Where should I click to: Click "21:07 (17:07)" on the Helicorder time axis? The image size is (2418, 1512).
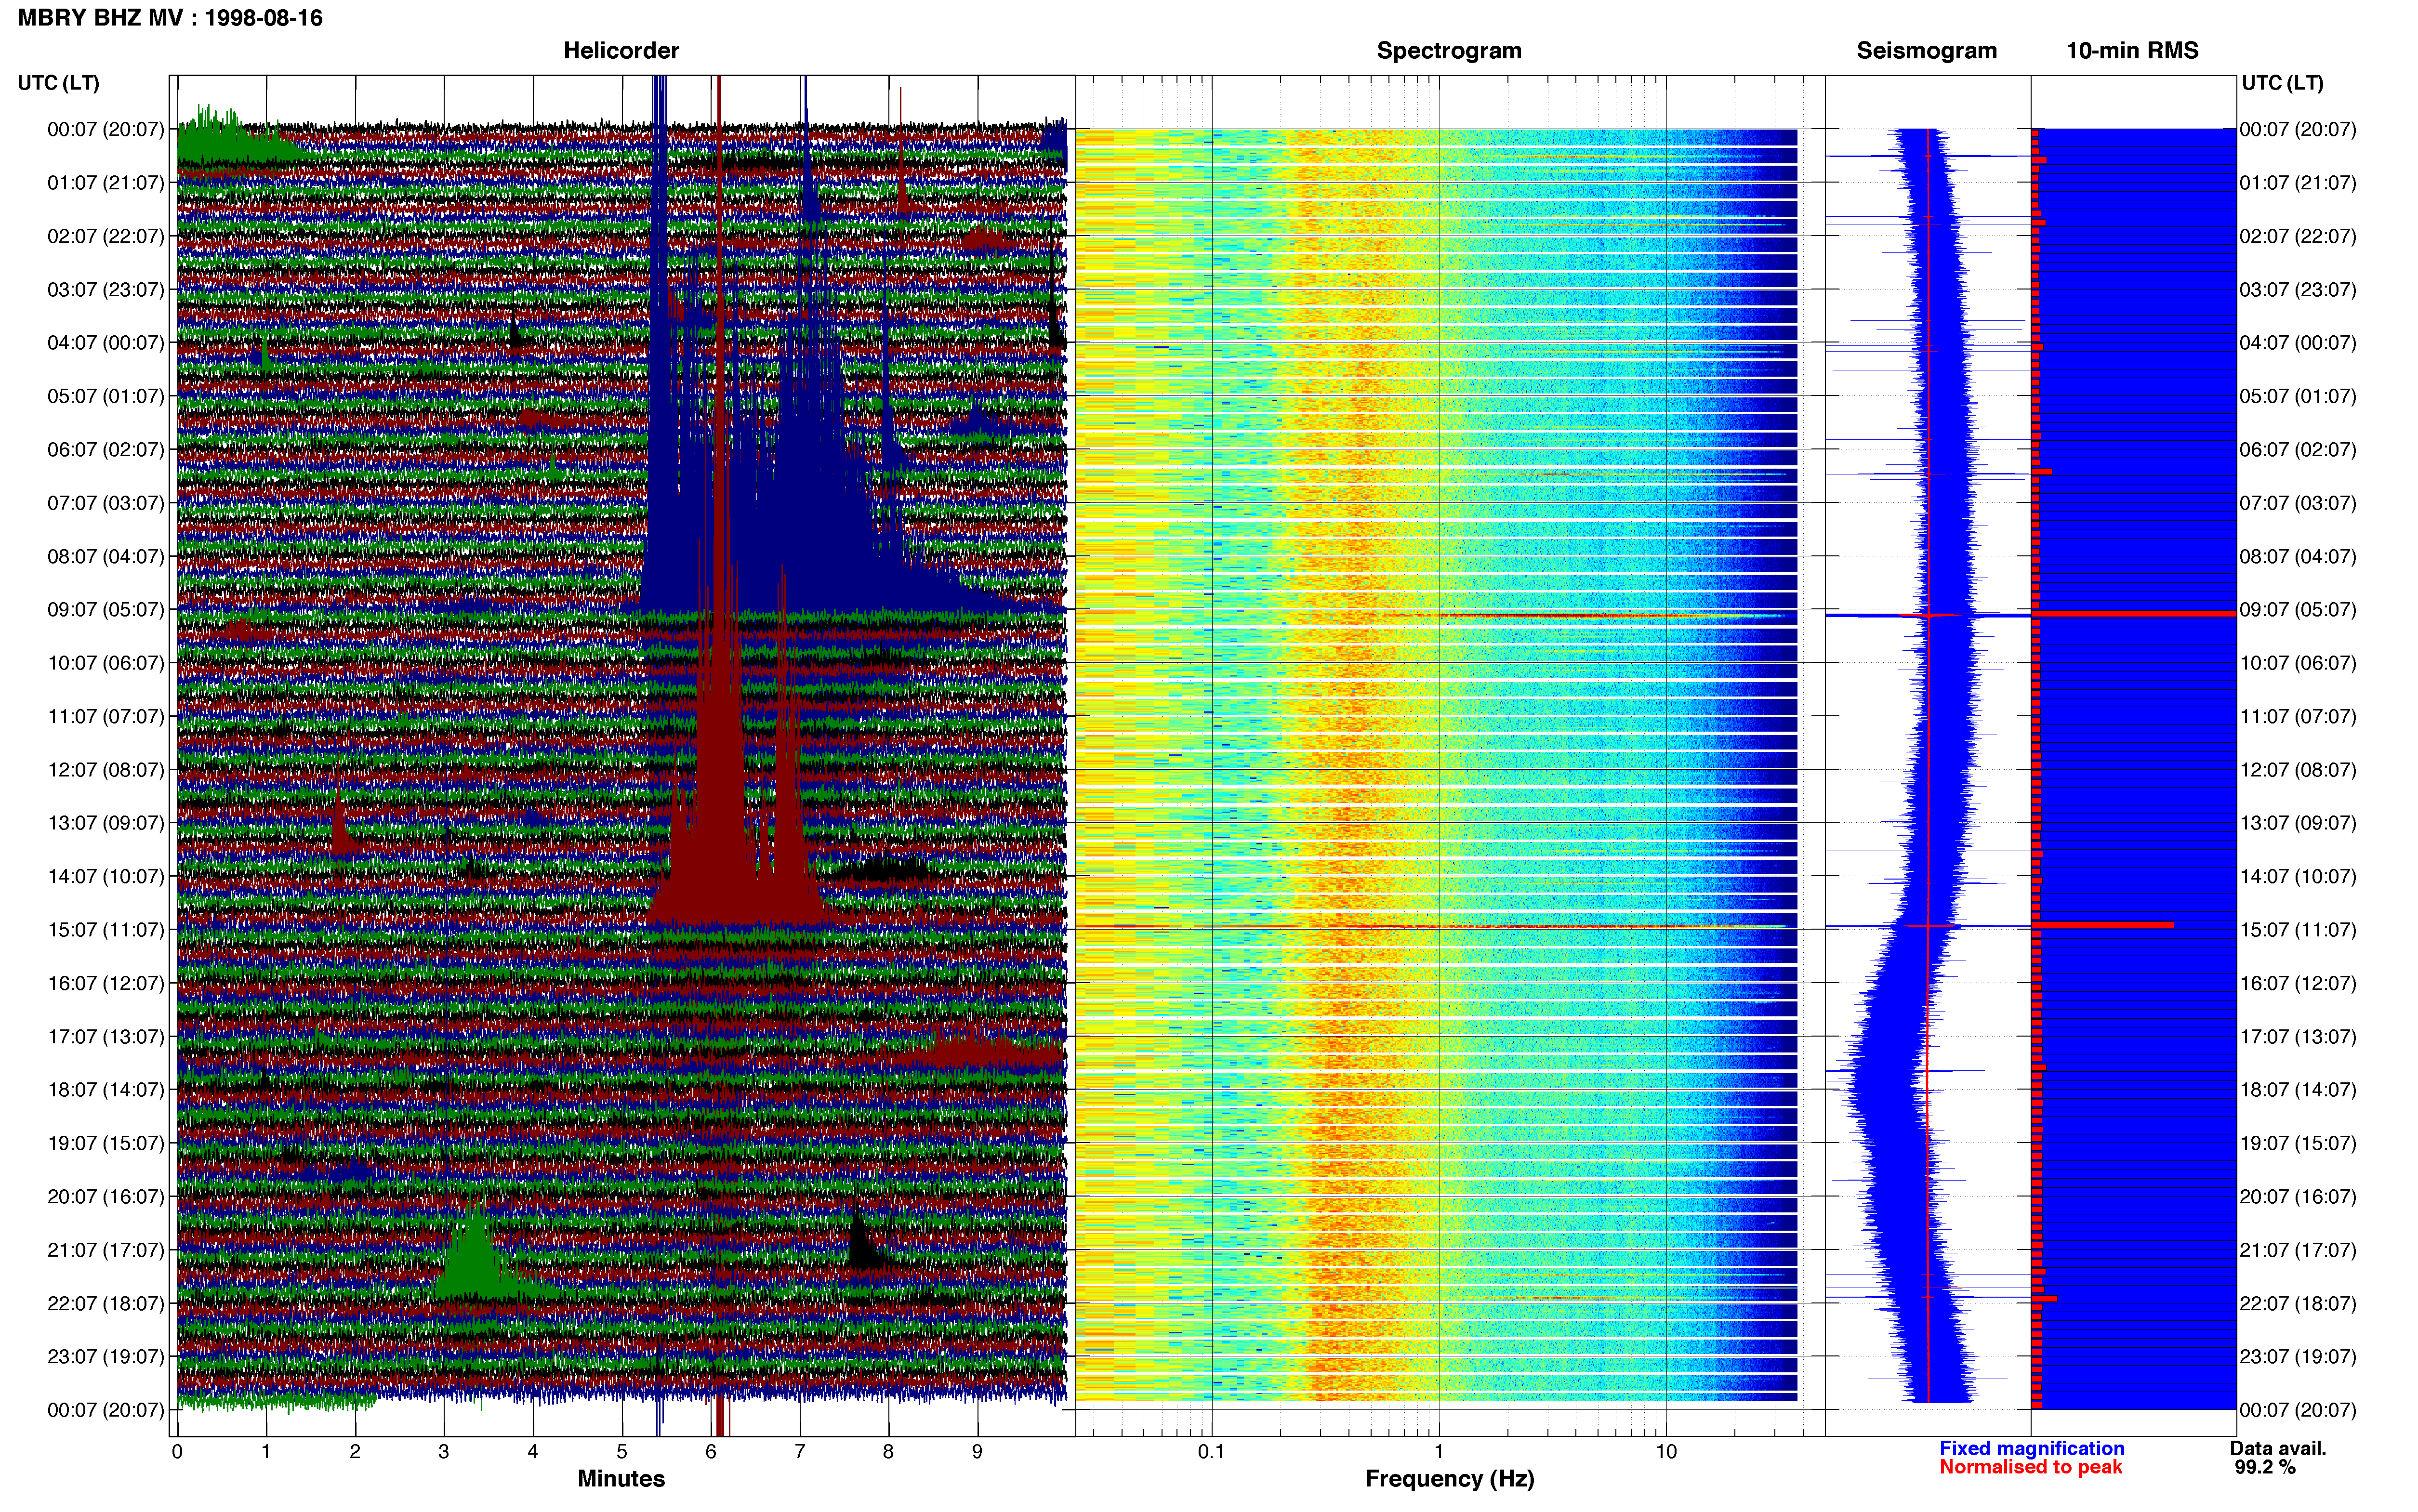tap(105, 1250)
